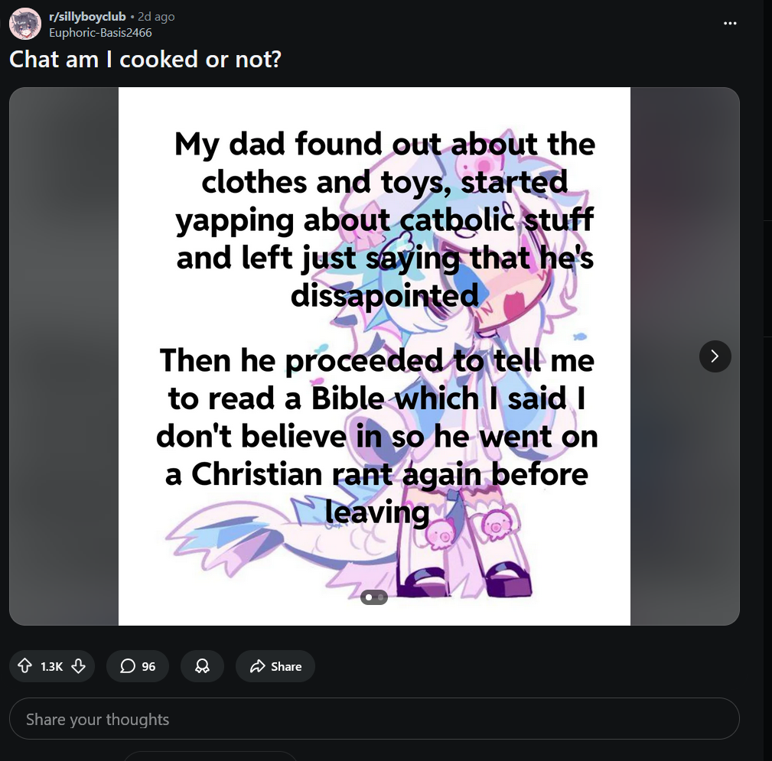The width and height of the screenshot is (772, 761).
Task: Click the 1.3K vote score
Action: pyautogui.click(x=51, y=666)
